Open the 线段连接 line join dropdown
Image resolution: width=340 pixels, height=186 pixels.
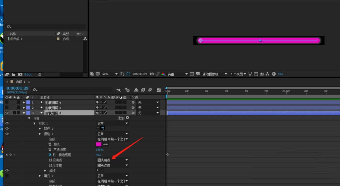pyautogui.click(x=112, y=165)
